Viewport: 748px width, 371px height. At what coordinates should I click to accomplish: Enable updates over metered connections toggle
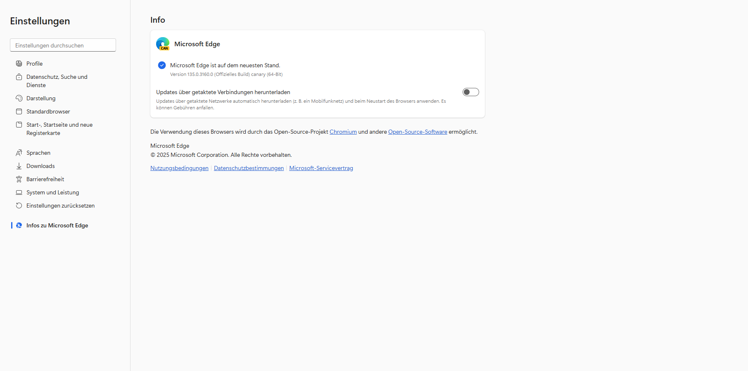point(470,92)
